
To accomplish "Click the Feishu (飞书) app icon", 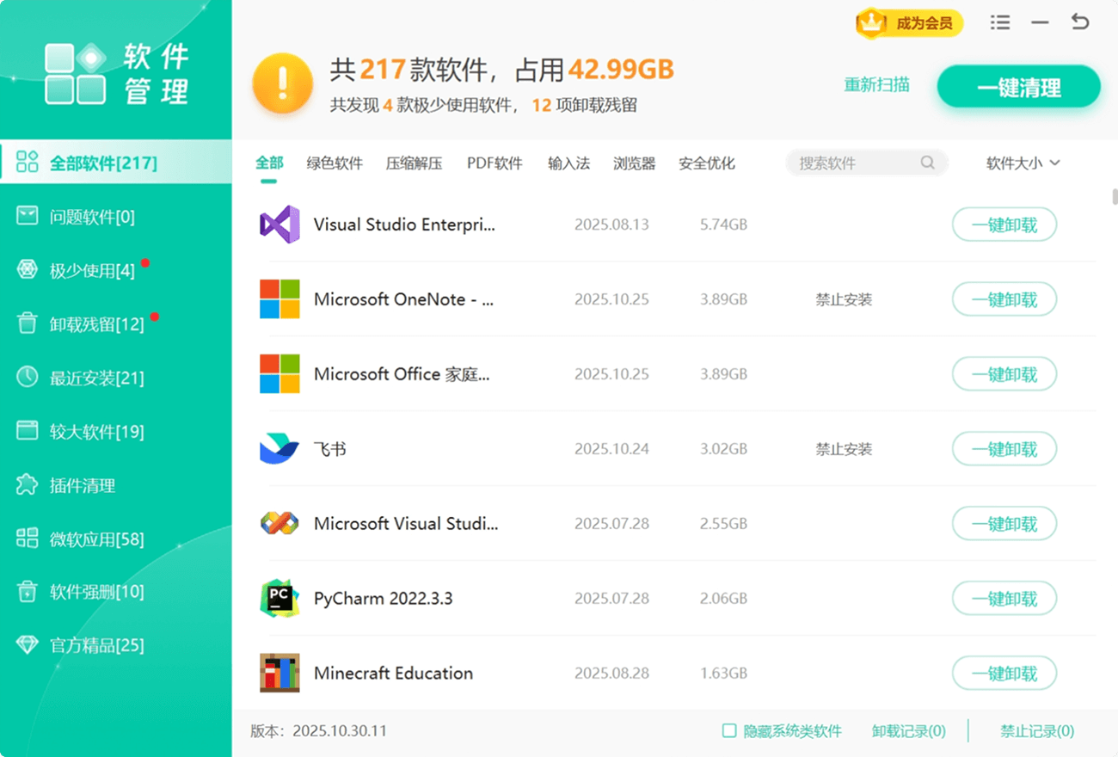I will [x=279, y=449].
